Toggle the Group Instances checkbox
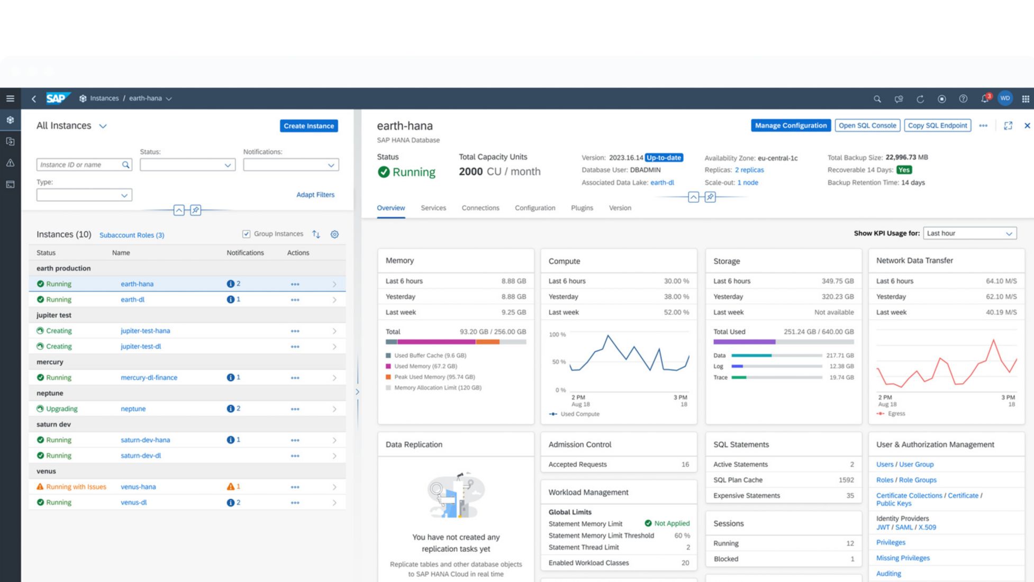1034x582 pixels. [246, 234]
